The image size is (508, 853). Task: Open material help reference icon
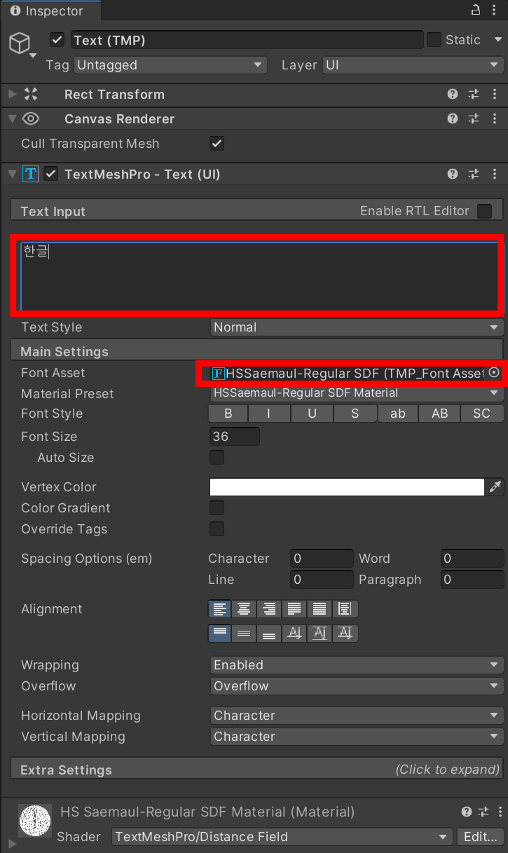467,812
